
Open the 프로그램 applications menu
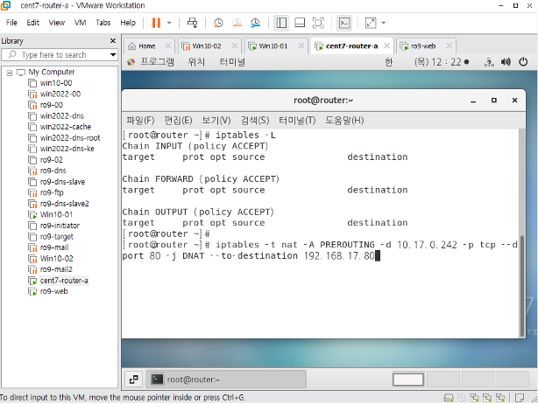click(x=157, y=62)
